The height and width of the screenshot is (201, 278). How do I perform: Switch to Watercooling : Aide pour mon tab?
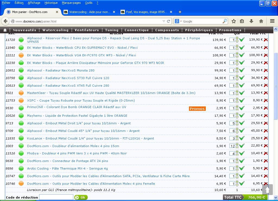[90, 12]
